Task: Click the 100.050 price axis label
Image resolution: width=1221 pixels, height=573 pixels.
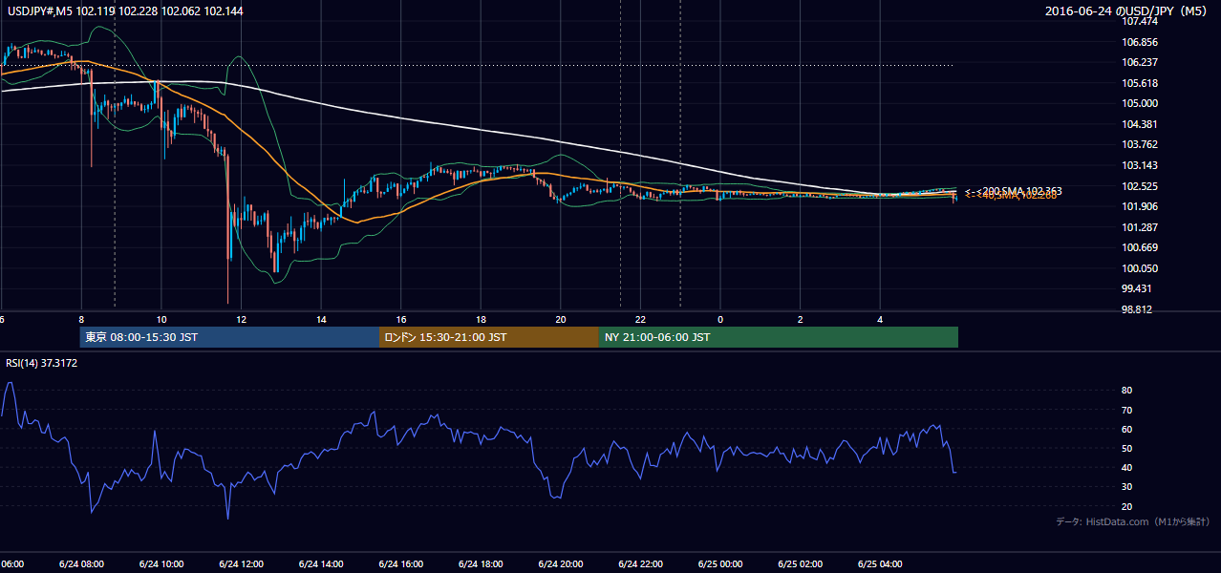Action: 1140,269
